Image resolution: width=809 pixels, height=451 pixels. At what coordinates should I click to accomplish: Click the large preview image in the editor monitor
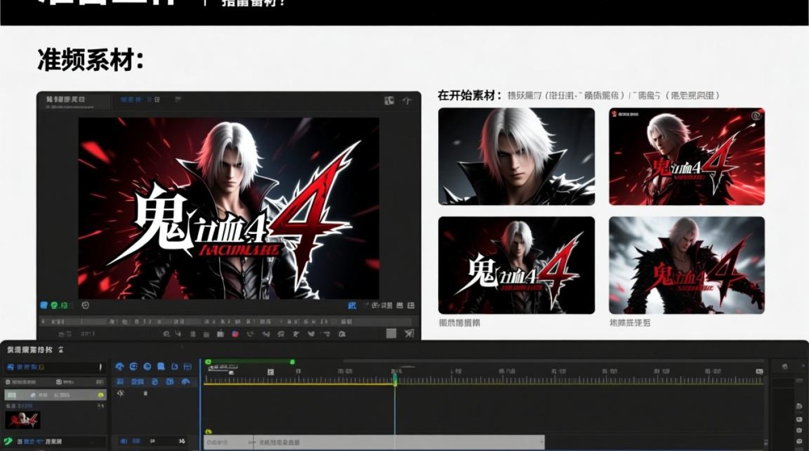point(229,208)
